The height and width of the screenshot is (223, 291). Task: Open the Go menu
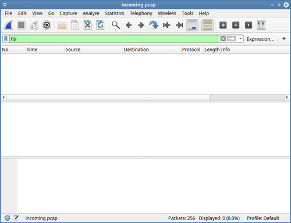click(x=51, y=13)
